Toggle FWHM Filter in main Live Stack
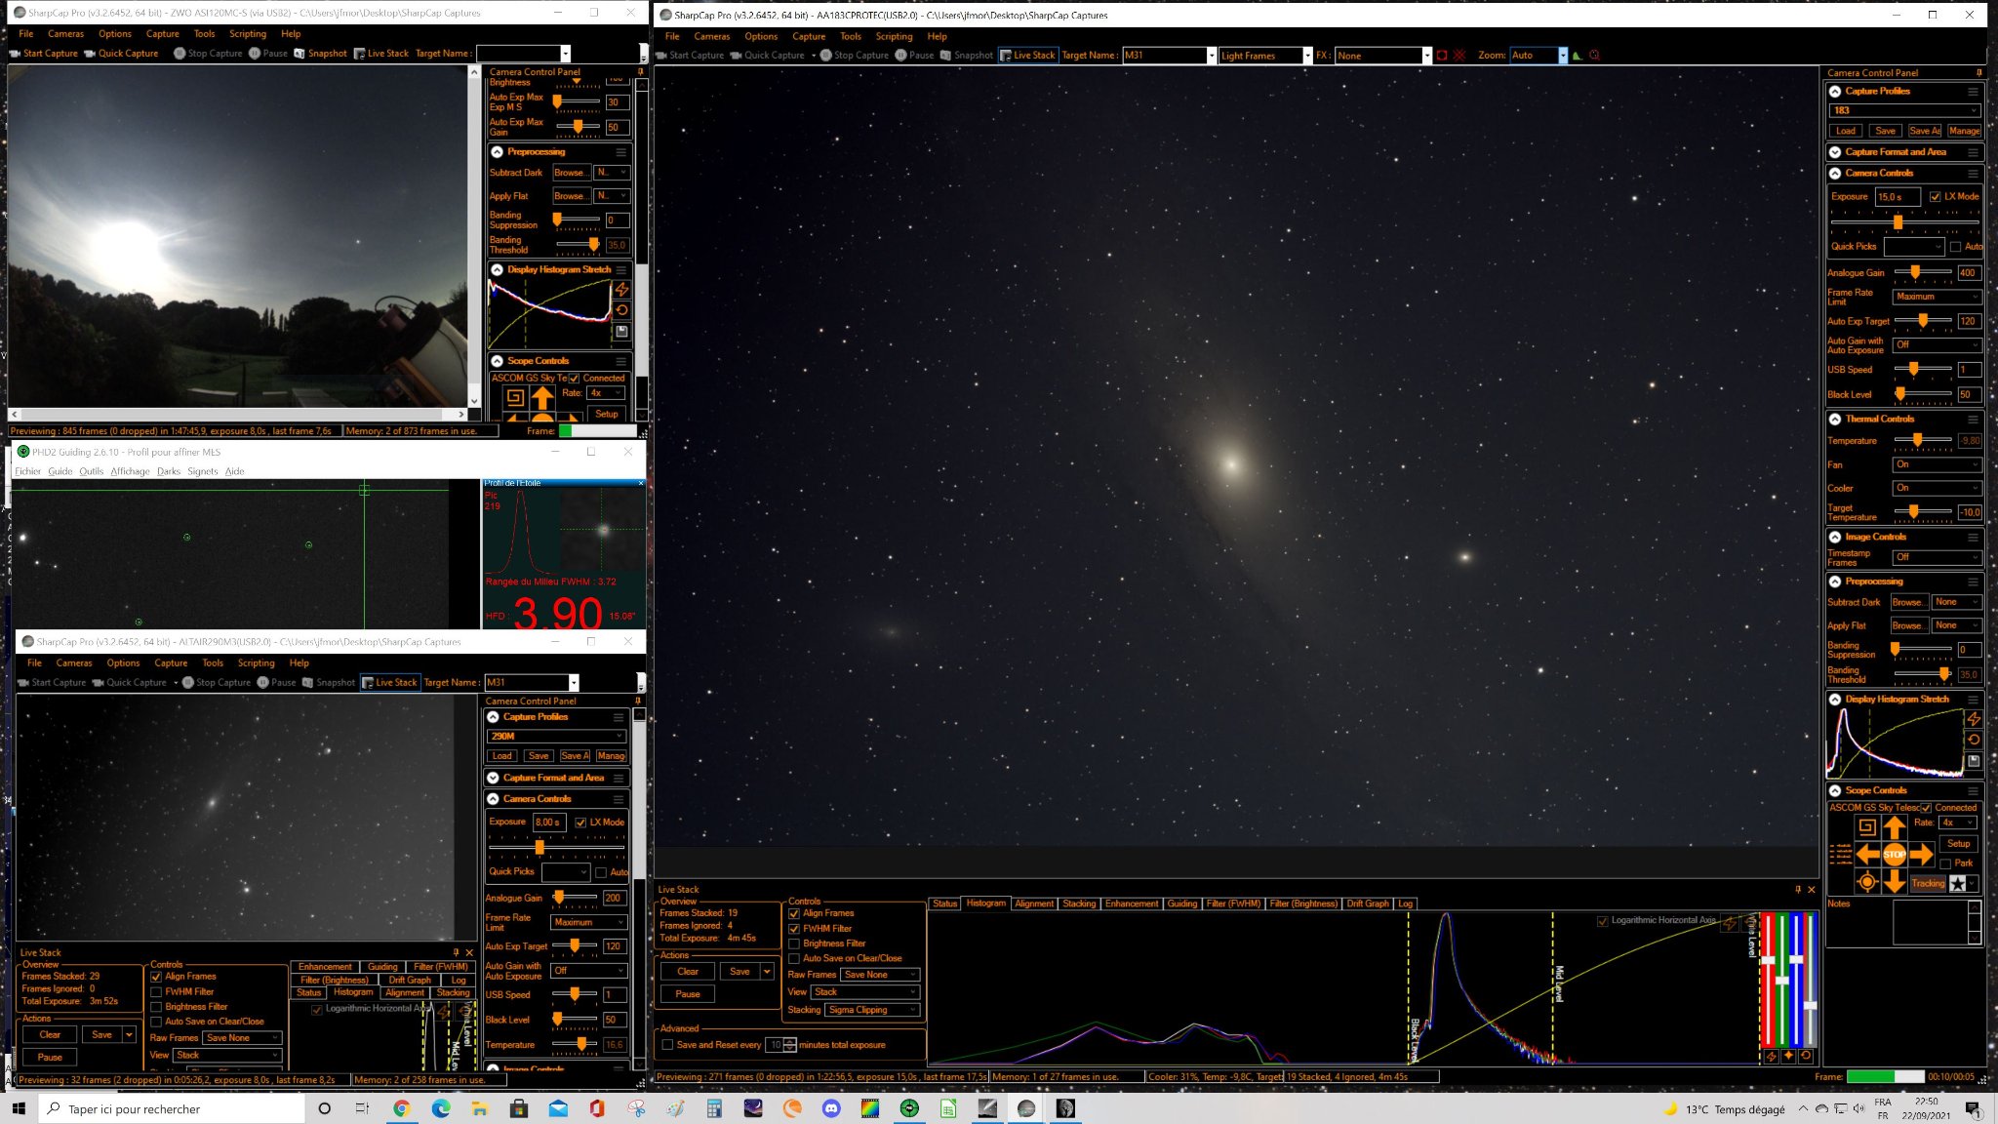 point(794,929)
